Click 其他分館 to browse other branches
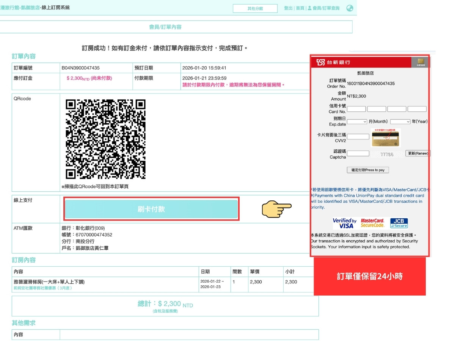455x341 pixels. pos(255,8)
